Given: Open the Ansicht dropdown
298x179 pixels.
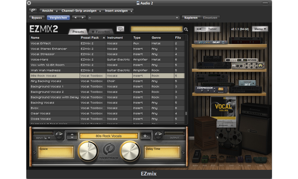Looking at the screenshot, I should pos(49,11).
